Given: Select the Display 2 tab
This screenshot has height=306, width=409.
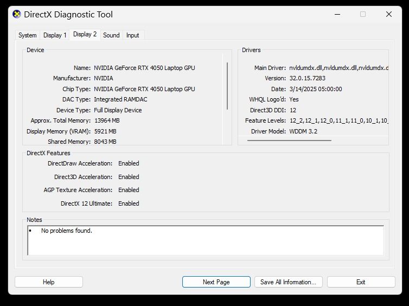Looking at the screenshot, I should (85, 34).
